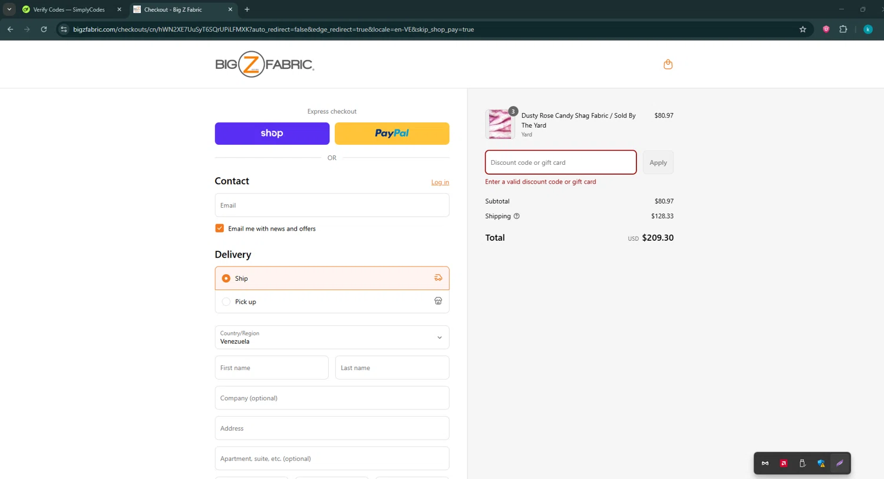Focus the Email input field
This screenshot has height=479, width=884.
tap(332, 205)
